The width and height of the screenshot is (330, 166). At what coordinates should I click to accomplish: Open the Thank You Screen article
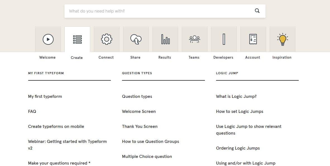point(140,126)
